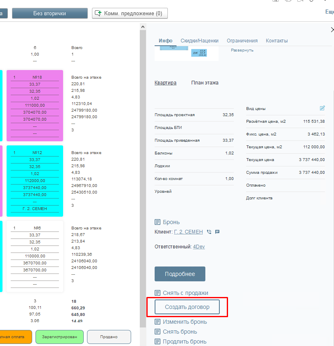Viewport: 334px width, 346px height.
Task: Click the document icon beside Снять с продажи
Action: coord(158,293)
